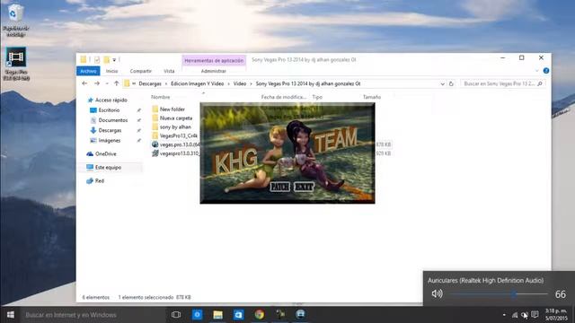The image size is (575, 323).
Task: Click the volume slider in flyout
Action: [499, 293]
